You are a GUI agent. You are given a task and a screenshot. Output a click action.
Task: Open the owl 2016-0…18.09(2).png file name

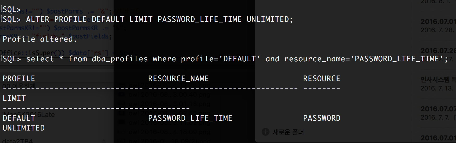point(169,141)
